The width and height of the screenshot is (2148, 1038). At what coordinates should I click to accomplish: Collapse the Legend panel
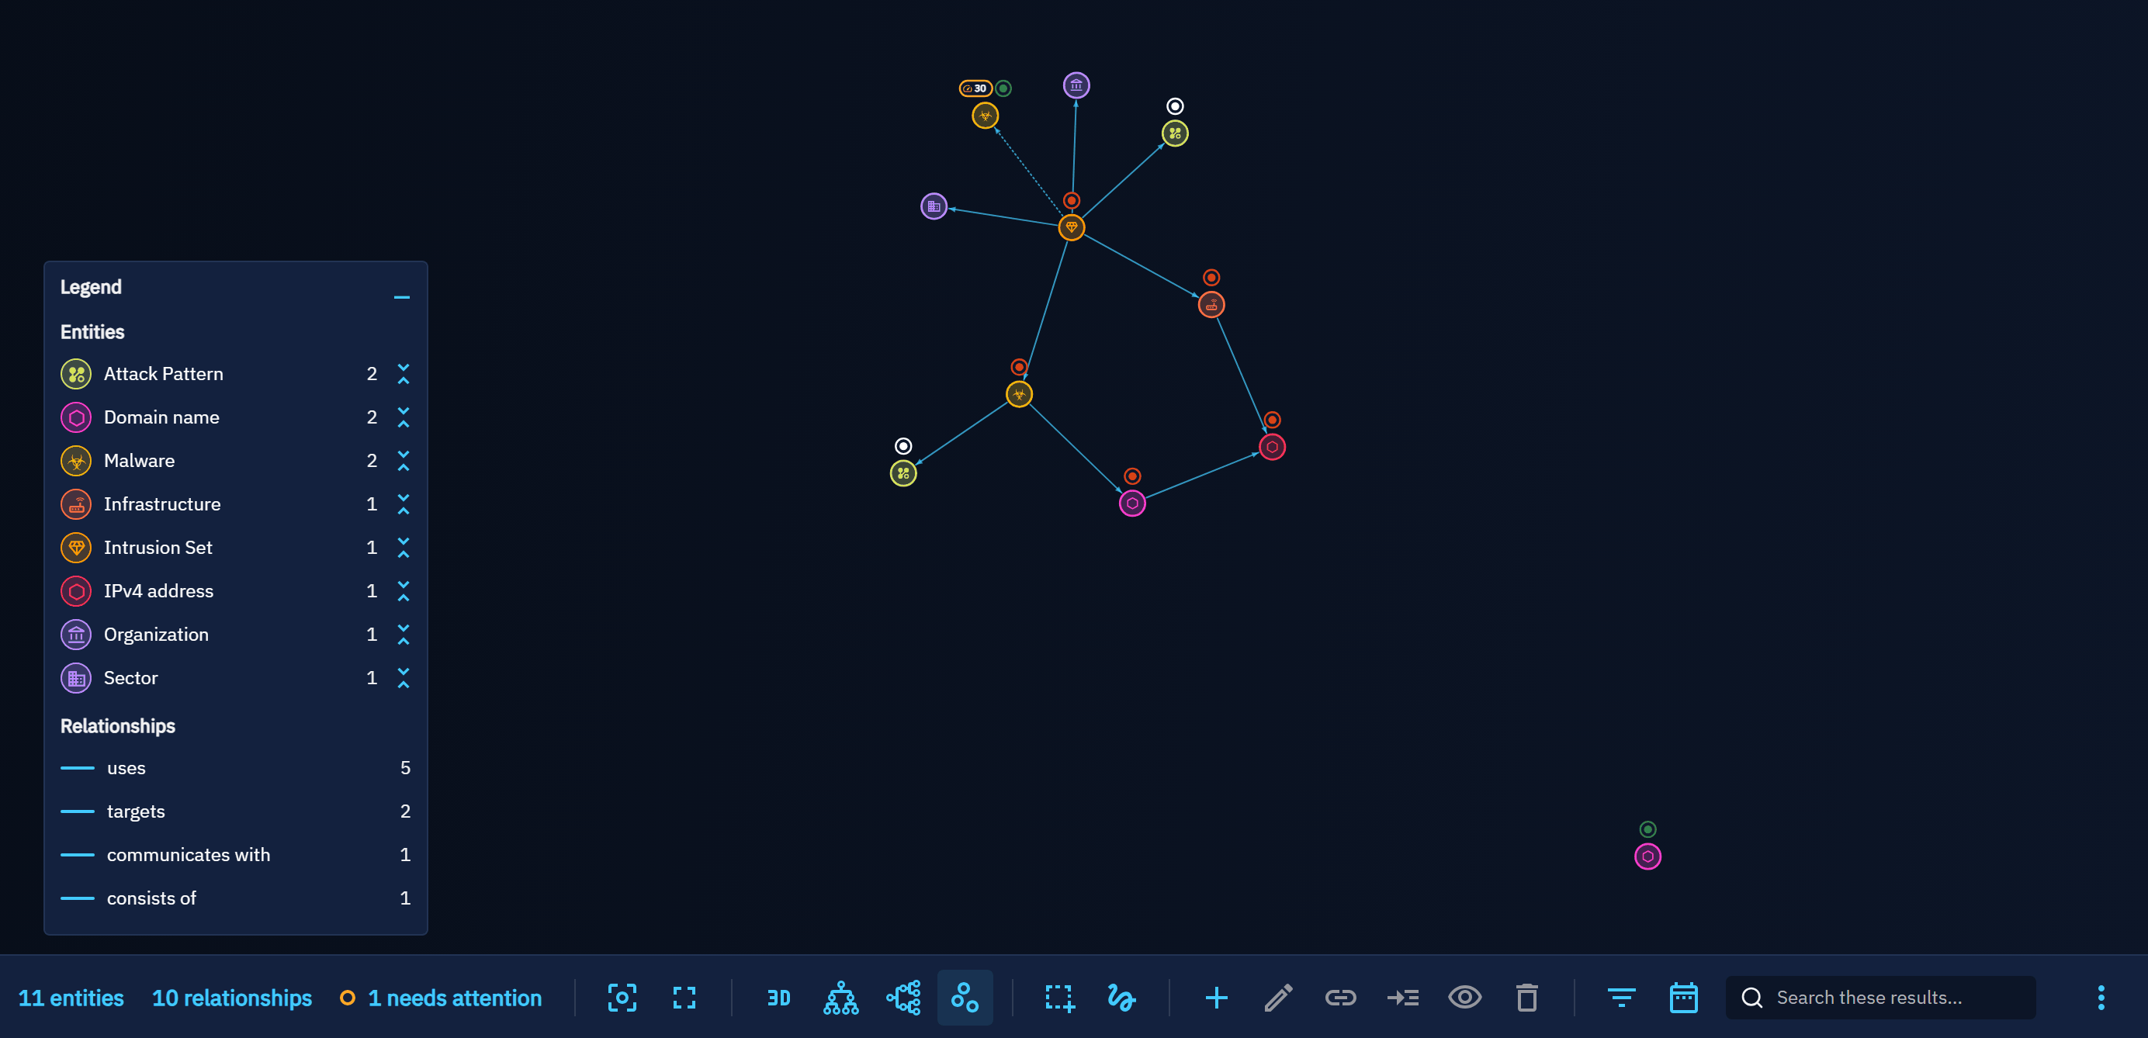point(402,297)
